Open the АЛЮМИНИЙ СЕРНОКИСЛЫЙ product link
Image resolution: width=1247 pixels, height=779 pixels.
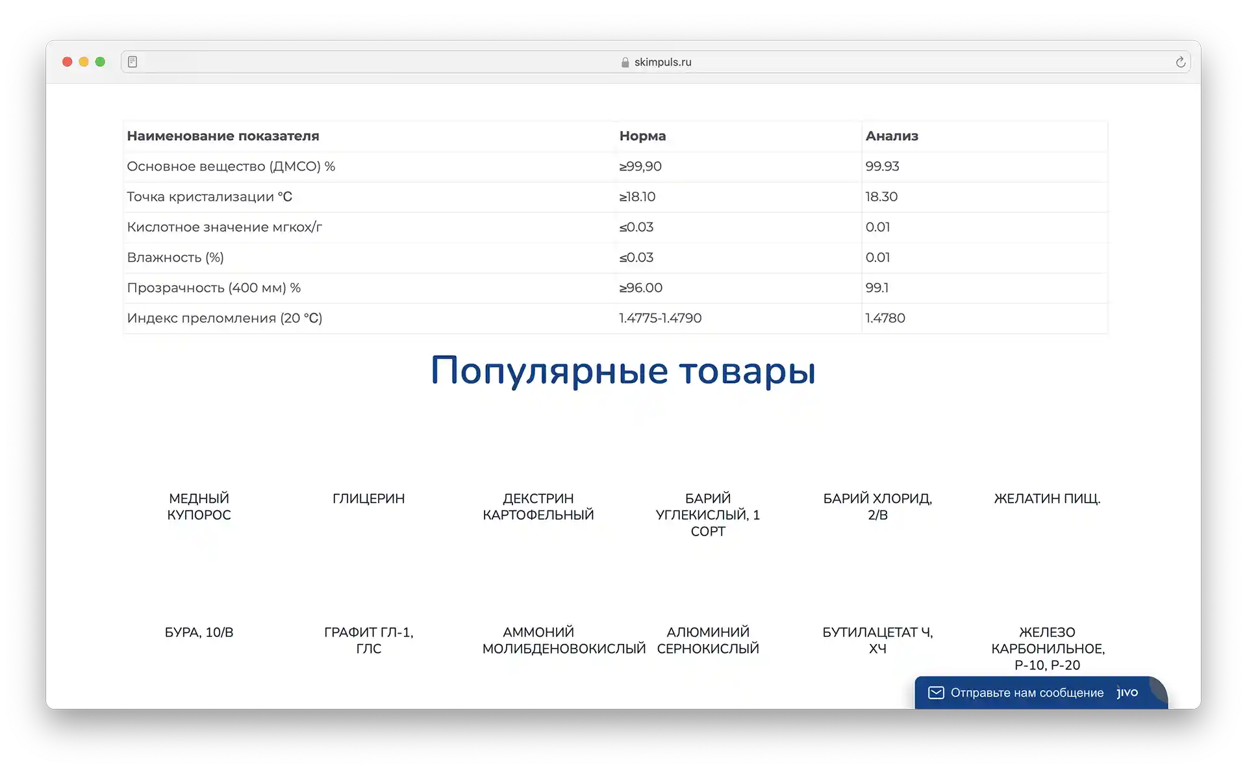coord(708,640)
